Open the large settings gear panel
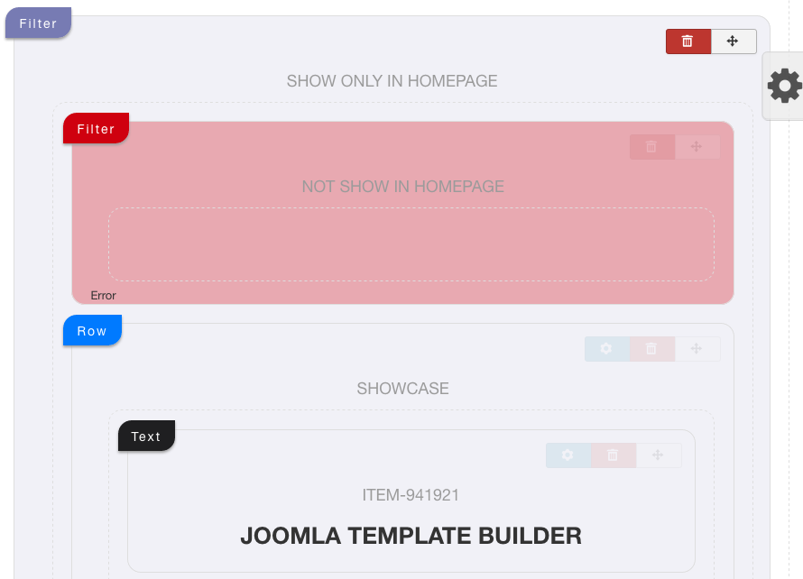Image resolution: width=803 pixels, height=579 pixels. click(x=784, y=86)
